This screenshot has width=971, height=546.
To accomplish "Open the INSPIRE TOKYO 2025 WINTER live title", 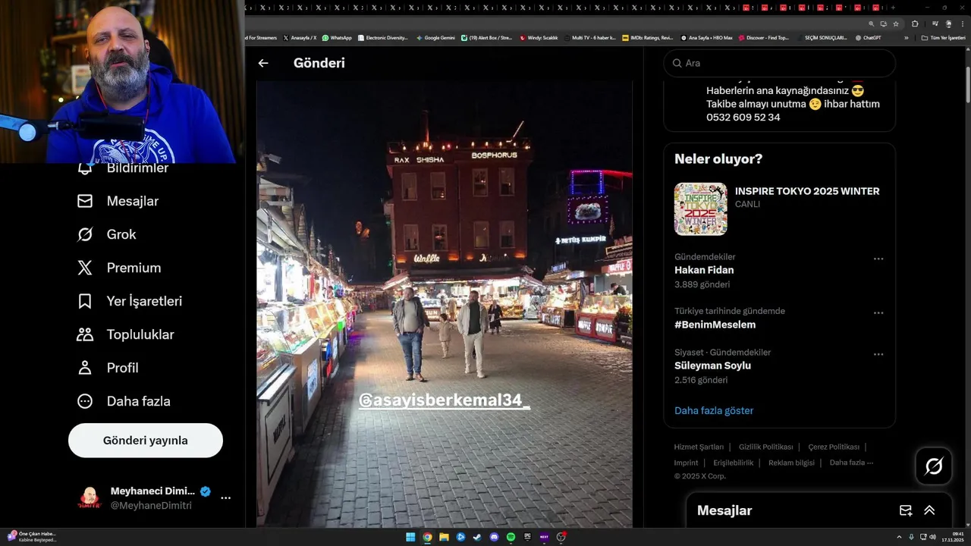I will (807, 191).
